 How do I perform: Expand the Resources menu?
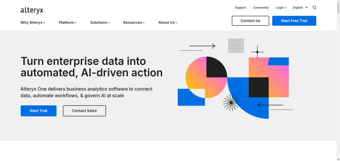134,23
